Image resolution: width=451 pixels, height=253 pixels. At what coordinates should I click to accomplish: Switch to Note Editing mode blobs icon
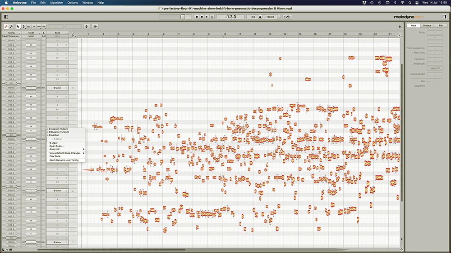6,27
